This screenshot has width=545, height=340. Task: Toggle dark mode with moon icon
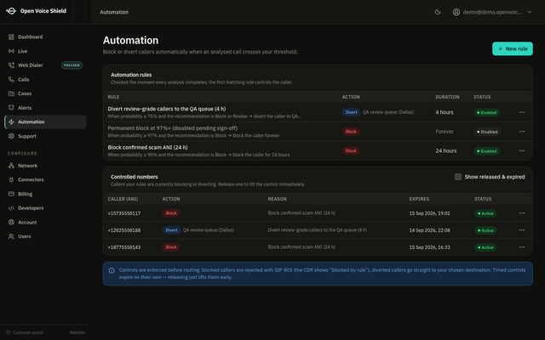[x=438, y=12]
